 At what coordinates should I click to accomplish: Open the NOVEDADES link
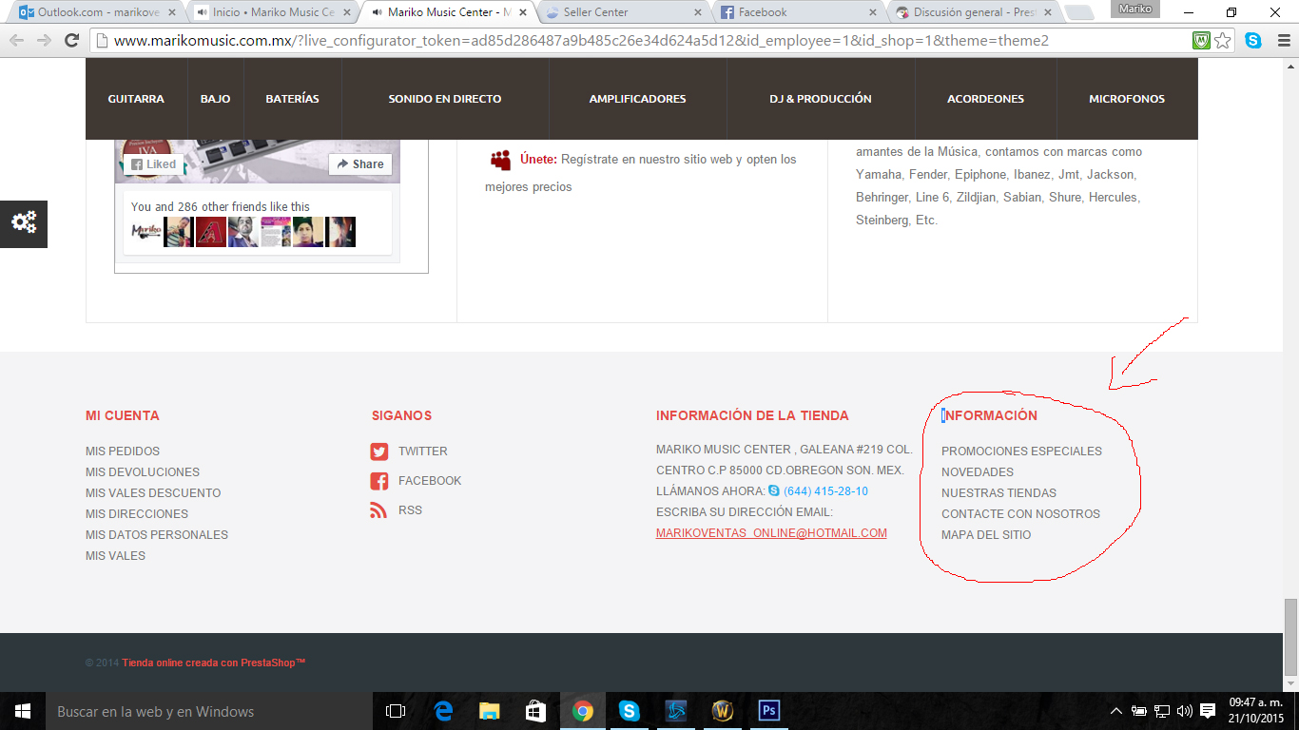tap(978, 472)
